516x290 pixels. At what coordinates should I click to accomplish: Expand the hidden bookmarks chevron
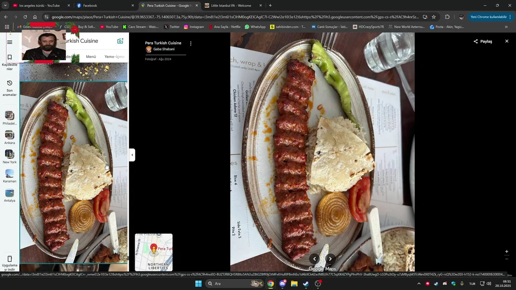point(506,27)
